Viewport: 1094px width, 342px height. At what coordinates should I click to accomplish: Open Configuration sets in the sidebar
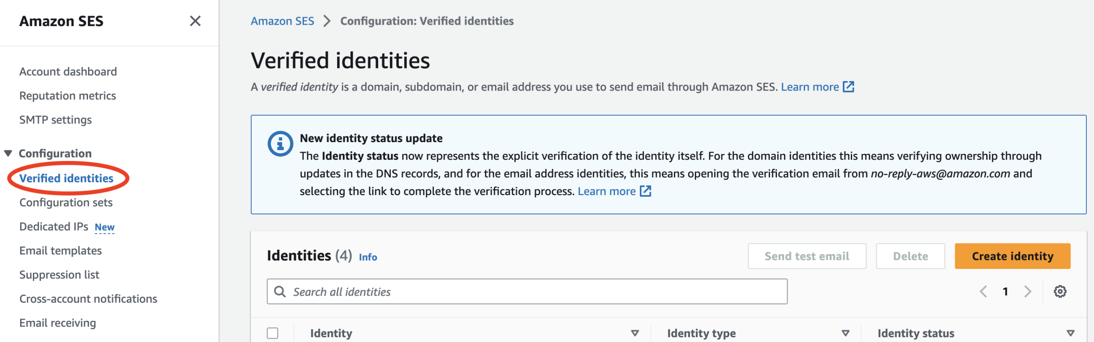point(66,202)
